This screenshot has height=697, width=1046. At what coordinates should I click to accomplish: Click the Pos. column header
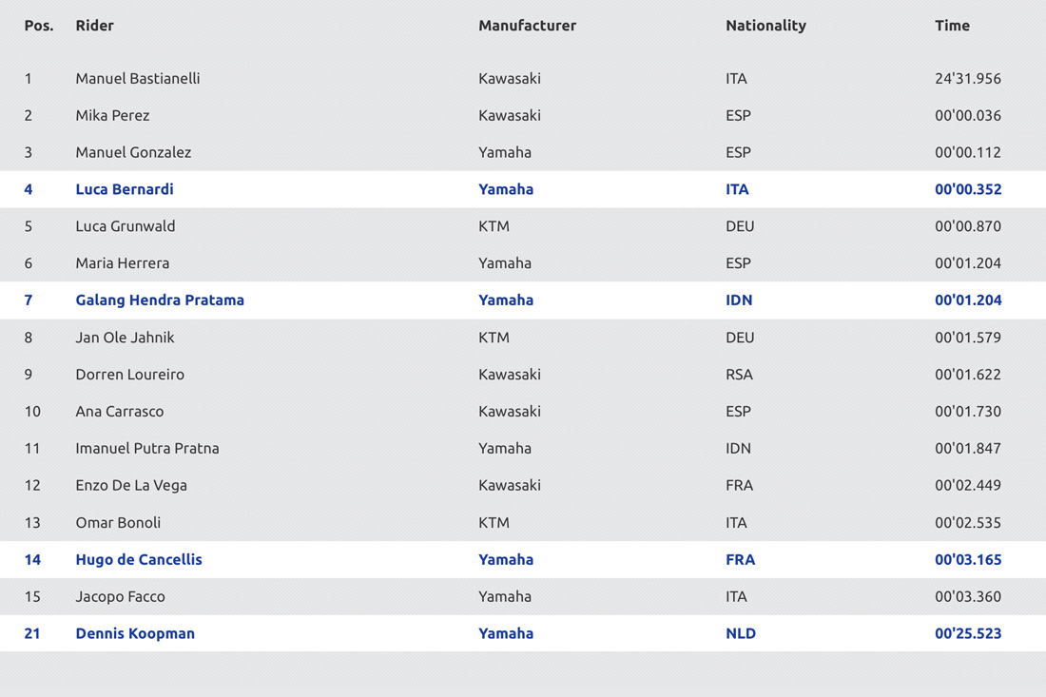39,26
